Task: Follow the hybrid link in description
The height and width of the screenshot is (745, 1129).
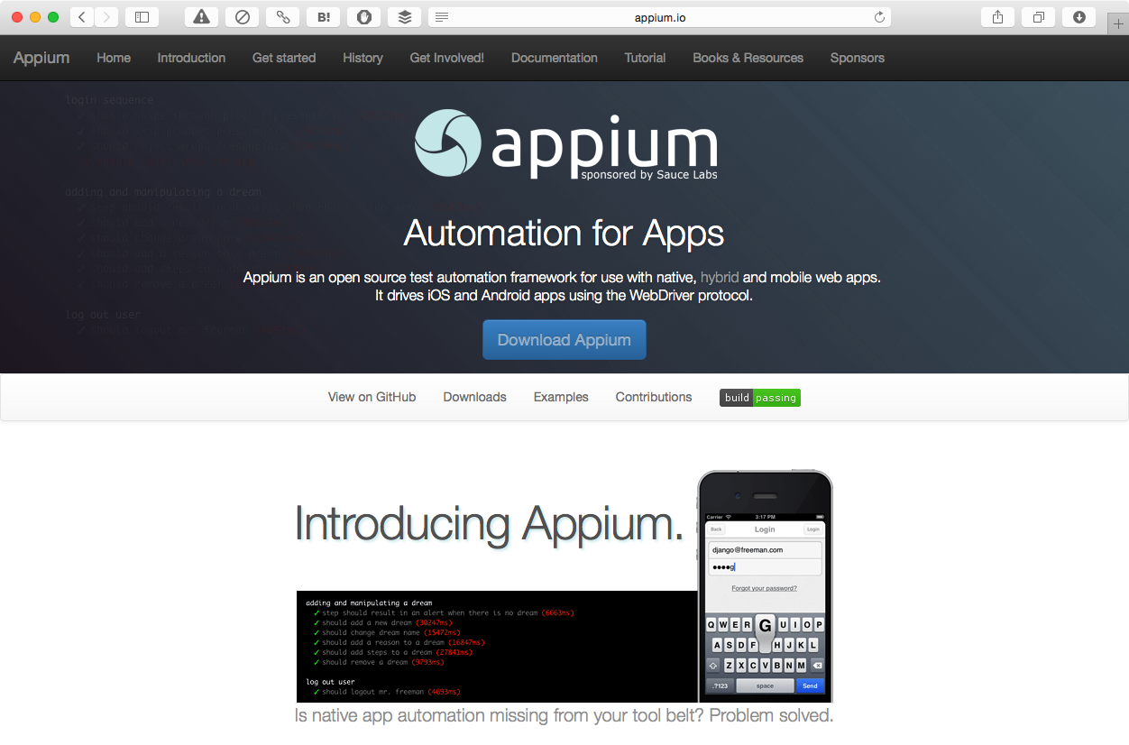Action: [x=720, y=278]
